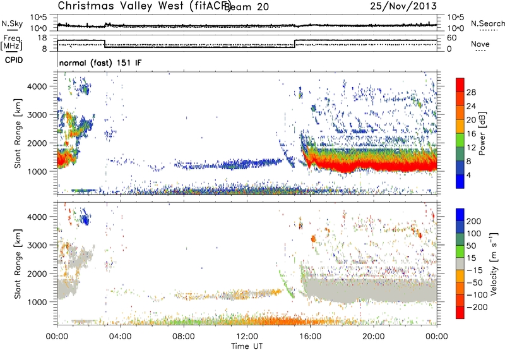Click the 'Time UT' axis label
Image resolution: width=505 pixels, height=350 pixels.
click(x=247, y=346)
